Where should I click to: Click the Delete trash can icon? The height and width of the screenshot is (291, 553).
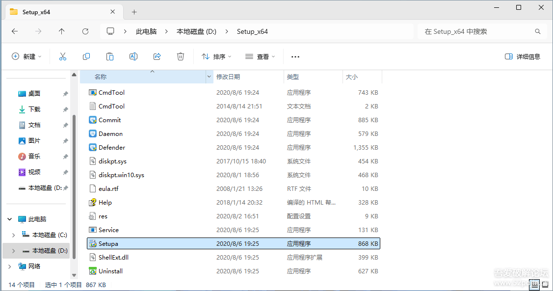coord(181,56)
